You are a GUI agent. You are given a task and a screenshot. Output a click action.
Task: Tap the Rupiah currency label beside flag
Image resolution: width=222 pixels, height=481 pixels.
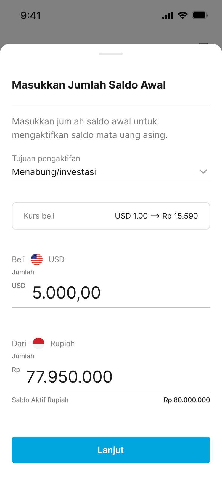[x=62, y=344]
